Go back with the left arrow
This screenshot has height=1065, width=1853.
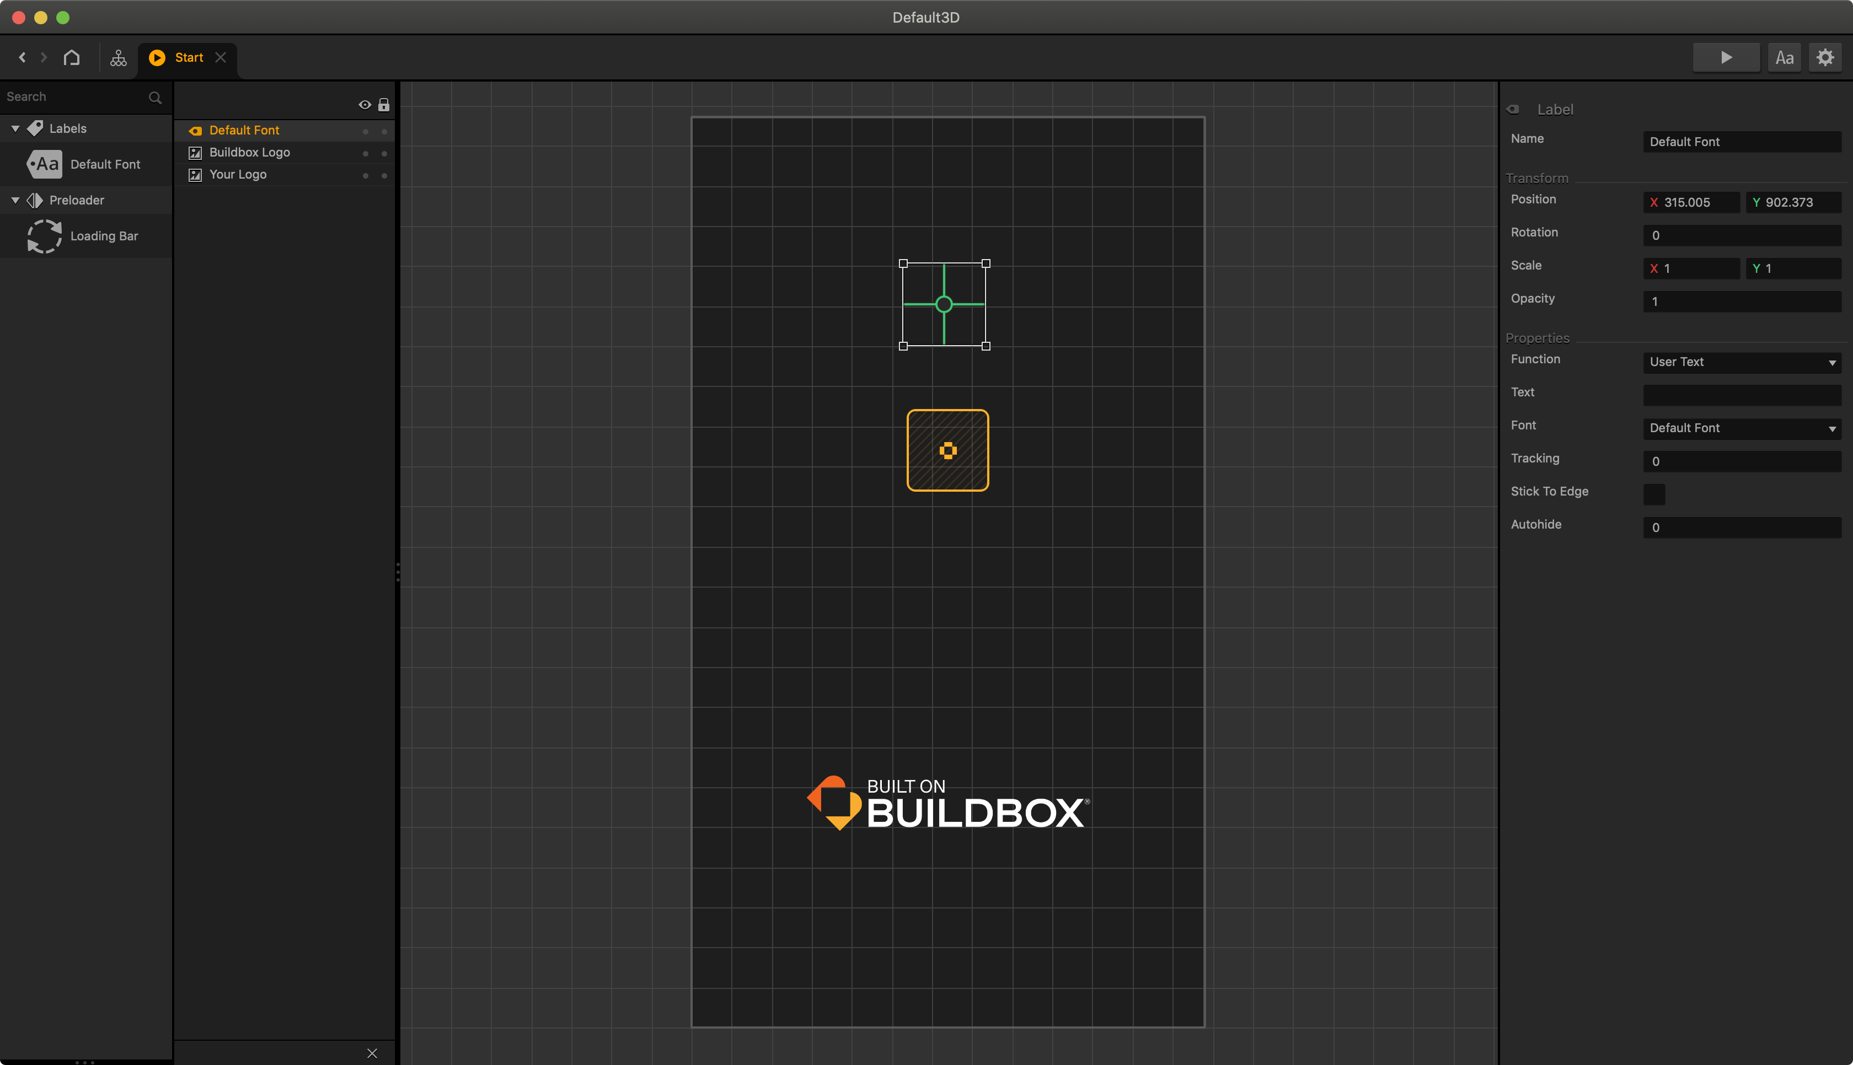pyautogui.click(x=22, y=57)
